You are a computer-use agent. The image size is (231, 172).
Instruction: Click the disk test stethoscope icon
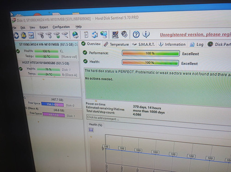click(x=41, y=35)
